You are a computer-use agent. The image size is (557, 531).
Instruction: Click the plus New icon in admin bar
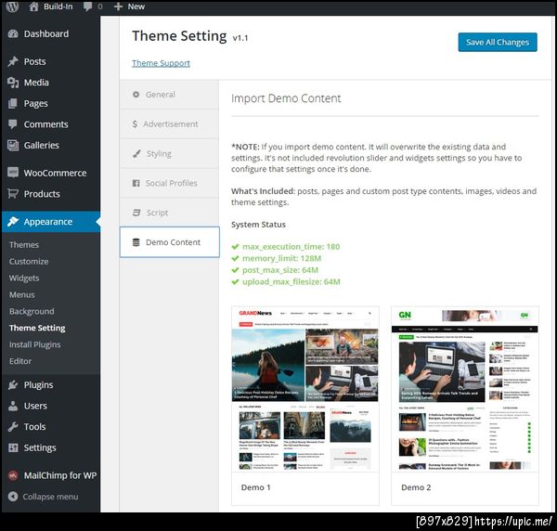coord(118,6)
